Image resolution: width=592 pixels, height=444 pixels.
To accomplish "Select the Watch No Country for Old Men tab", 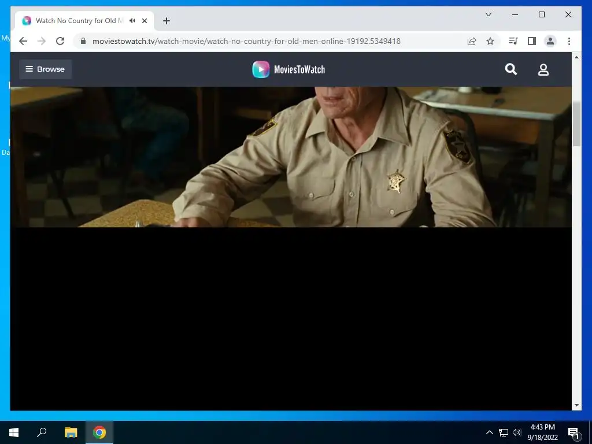I will tap(84, 21).
